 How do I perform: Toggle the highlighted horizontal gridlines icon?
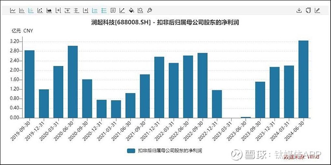[x=104, y=10]
